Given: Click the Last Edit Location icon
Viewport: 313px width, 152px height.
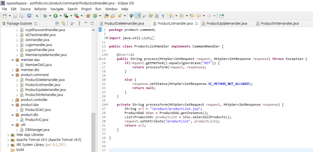Looking at the screenshot, I should click(x=192, y=16).
